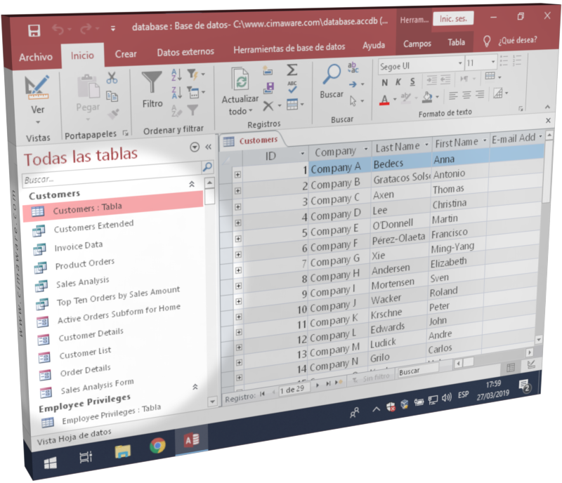This screenshot has height=483, width=562.
Task: Run spelling check with the ABC icon
Action: [x=293, y=86]
